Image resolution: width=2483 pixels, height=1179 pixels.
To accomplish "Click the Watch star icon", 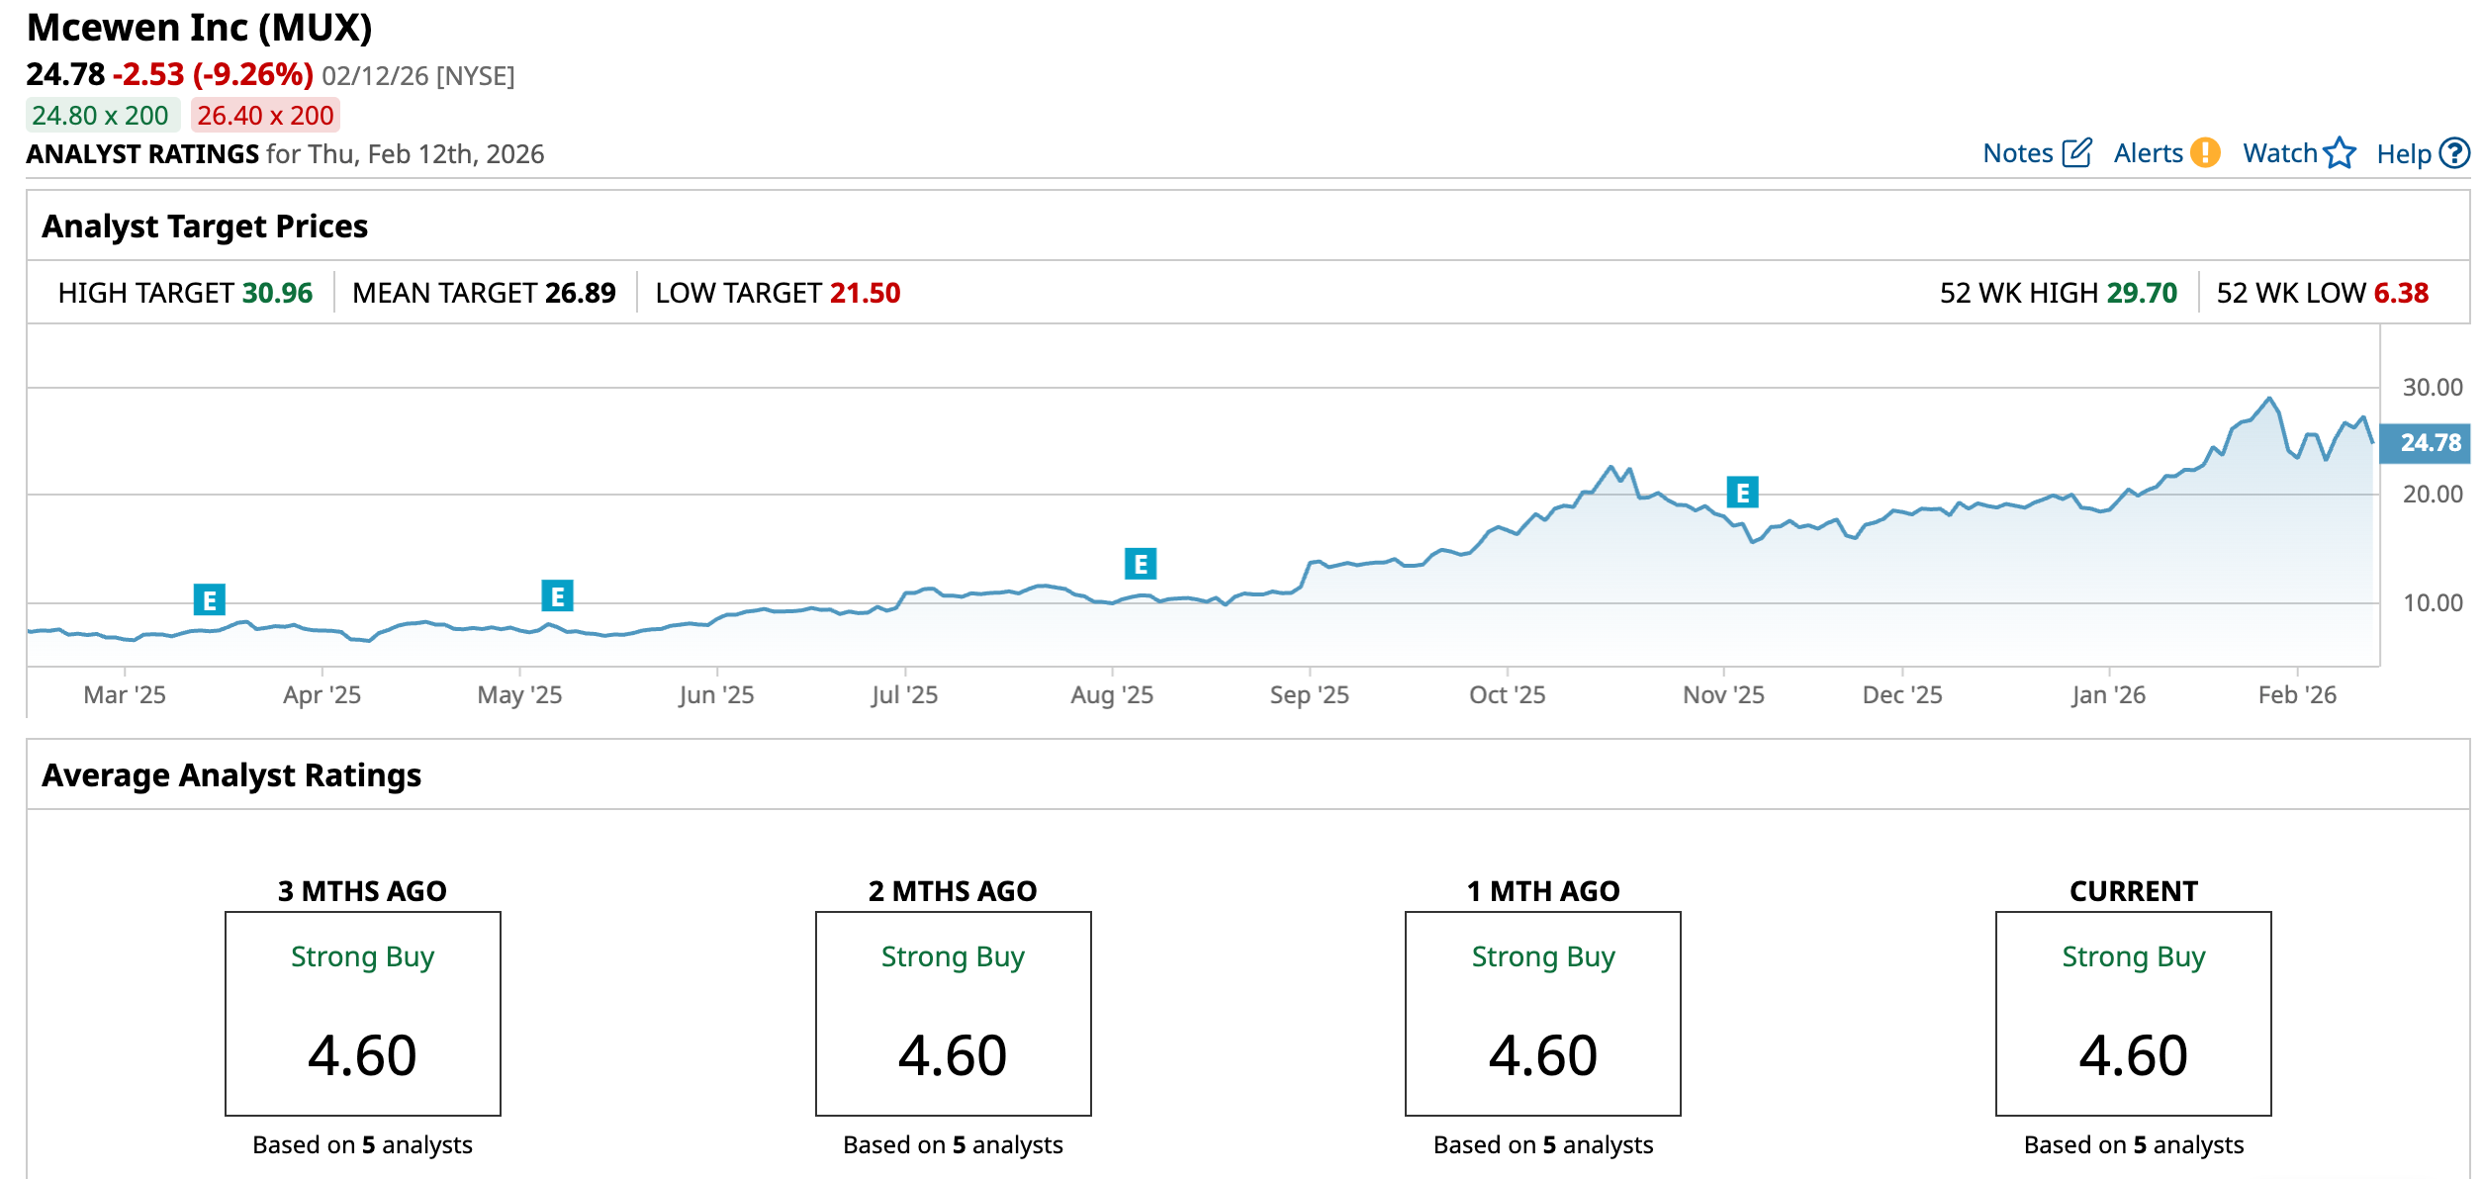I will pyautogui.click(x=2340, y=153).
